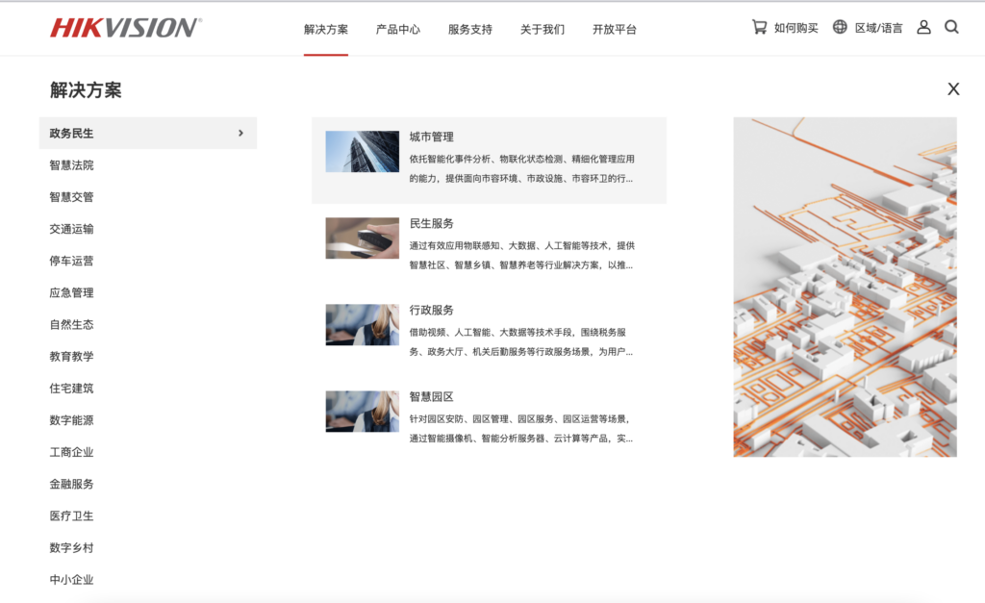Screen dimensions: 985x603
Task: Select 教育教学 category
Action: pyautogui.click(x=71, y=357)
